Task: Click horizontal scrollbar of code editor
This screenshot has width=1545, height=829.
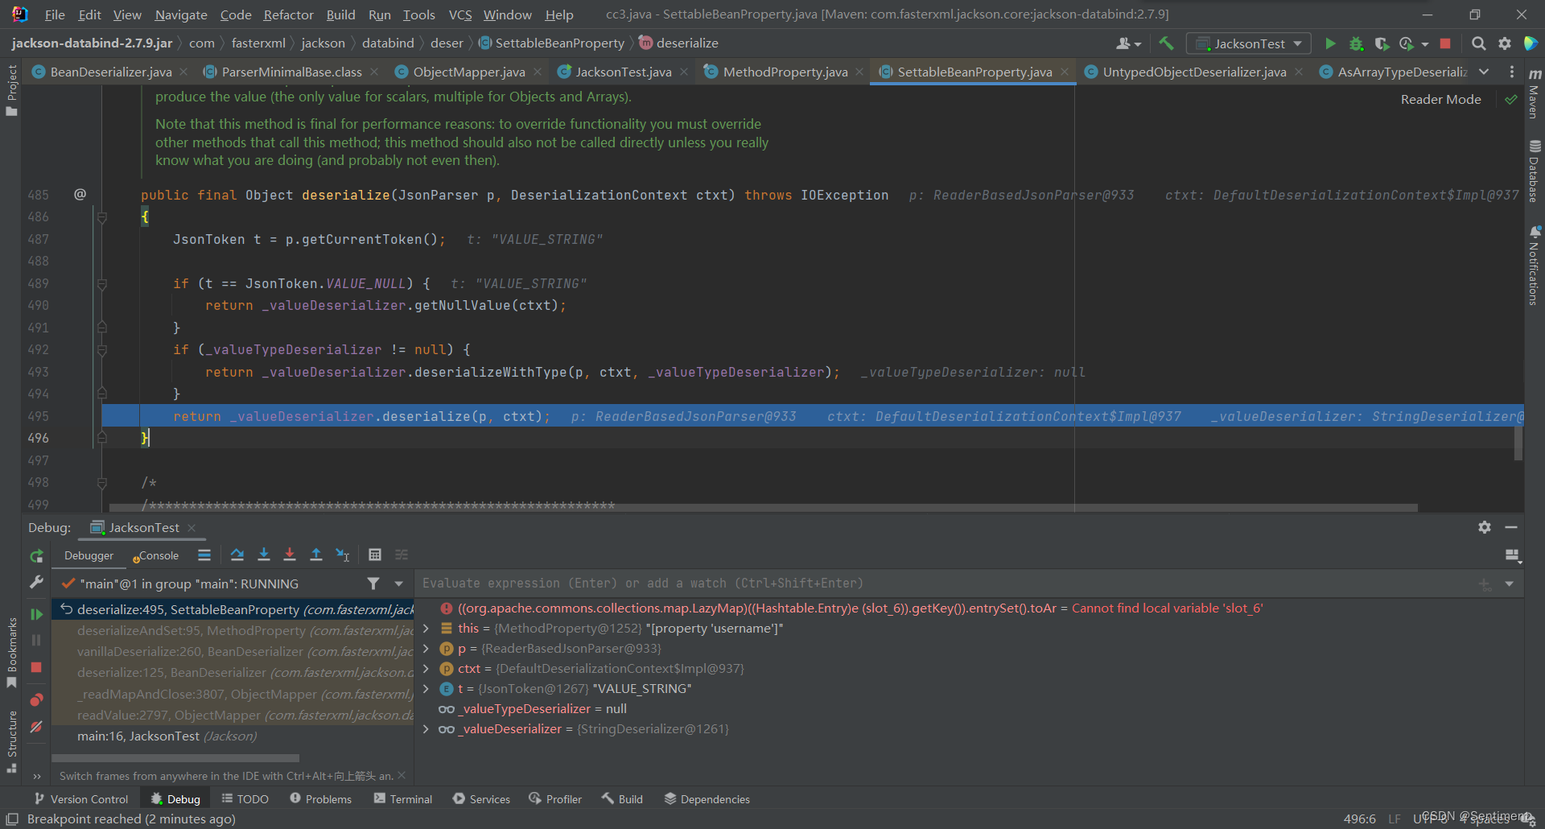Action: point(763,508)
